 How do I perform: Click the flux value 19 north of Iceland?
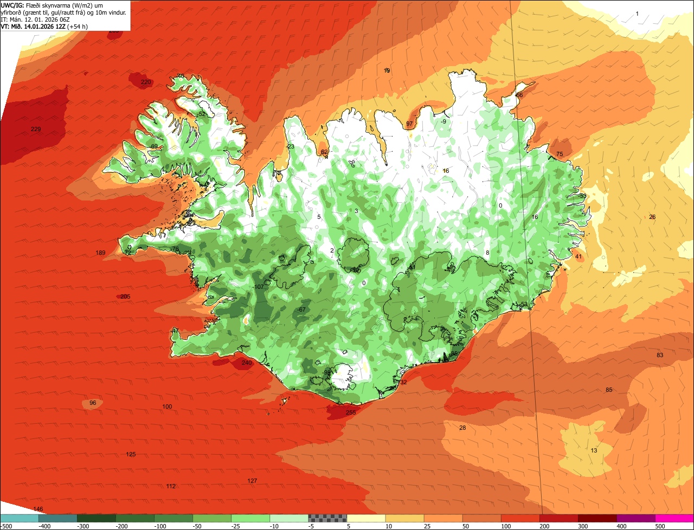coord(387,70)
